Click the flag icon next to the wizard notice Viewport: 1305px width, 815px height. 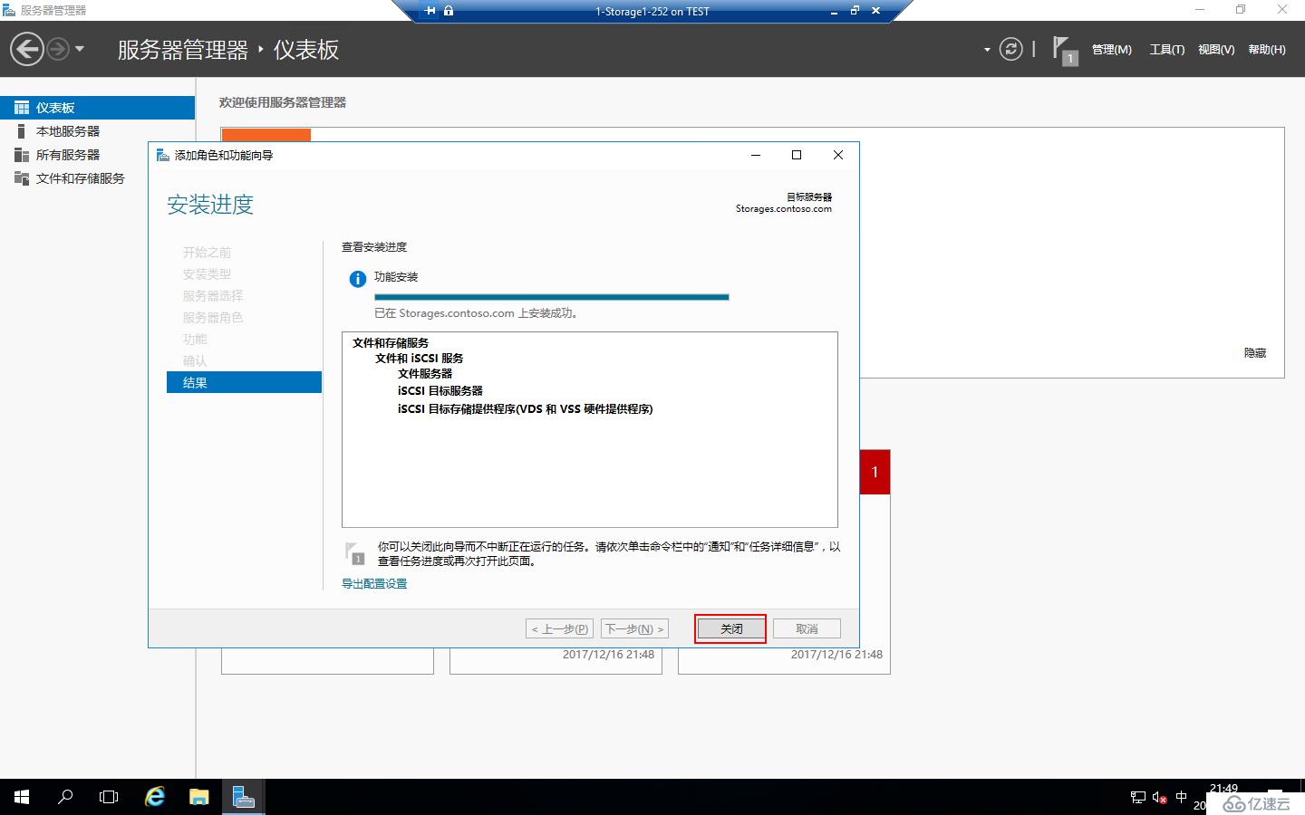(355, 553)
